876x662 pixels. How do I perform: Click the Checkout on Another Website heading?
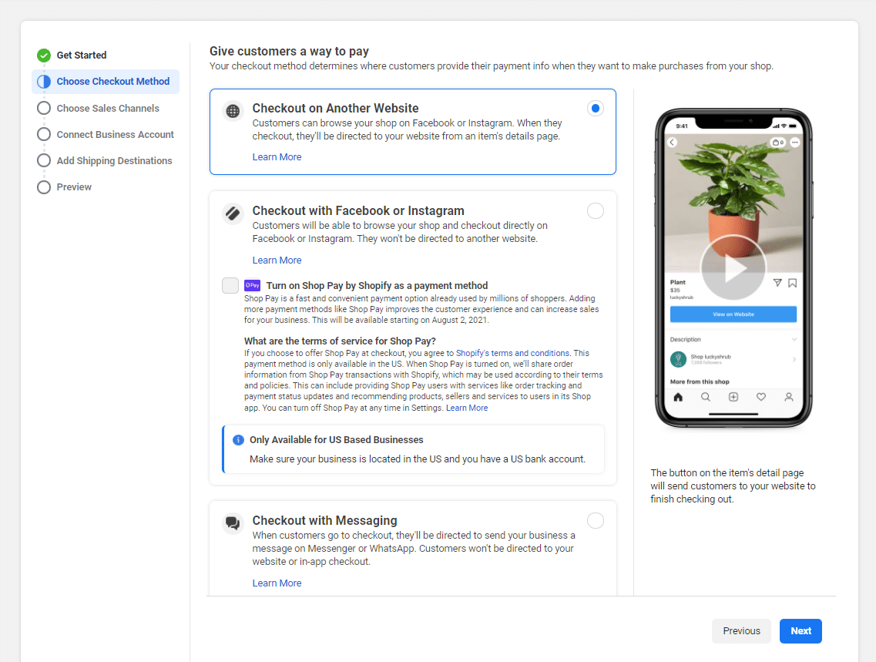coord(335,109)
